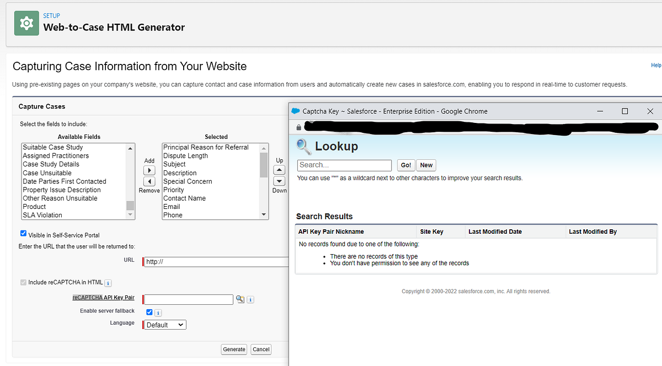This screenshot has width=662, height=366.
Task: Toggle Visible in Self-Service Portal checkbox
Action: (x=23, y=234)
